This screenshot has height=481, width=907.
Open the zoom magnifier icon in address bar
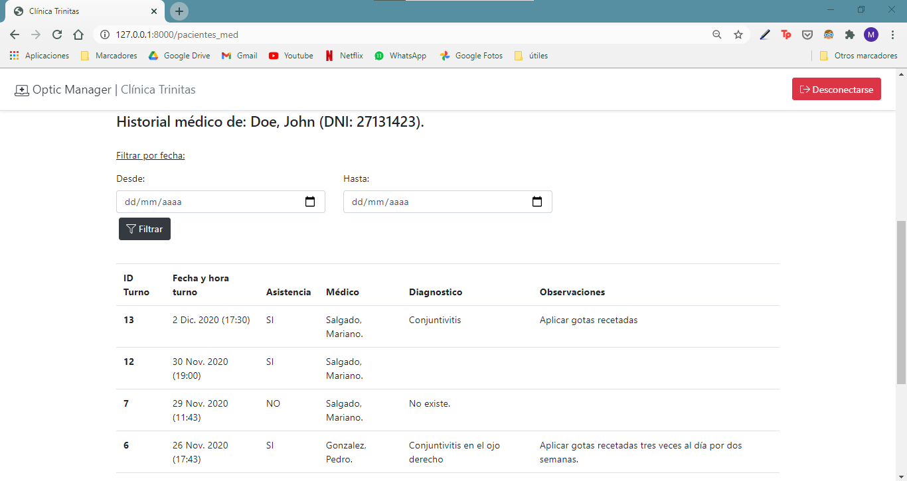[x=717, y=34]
